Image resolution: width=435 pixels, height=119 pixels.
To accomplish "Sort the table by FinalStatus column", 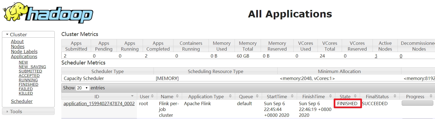I will tap(380, 97).
